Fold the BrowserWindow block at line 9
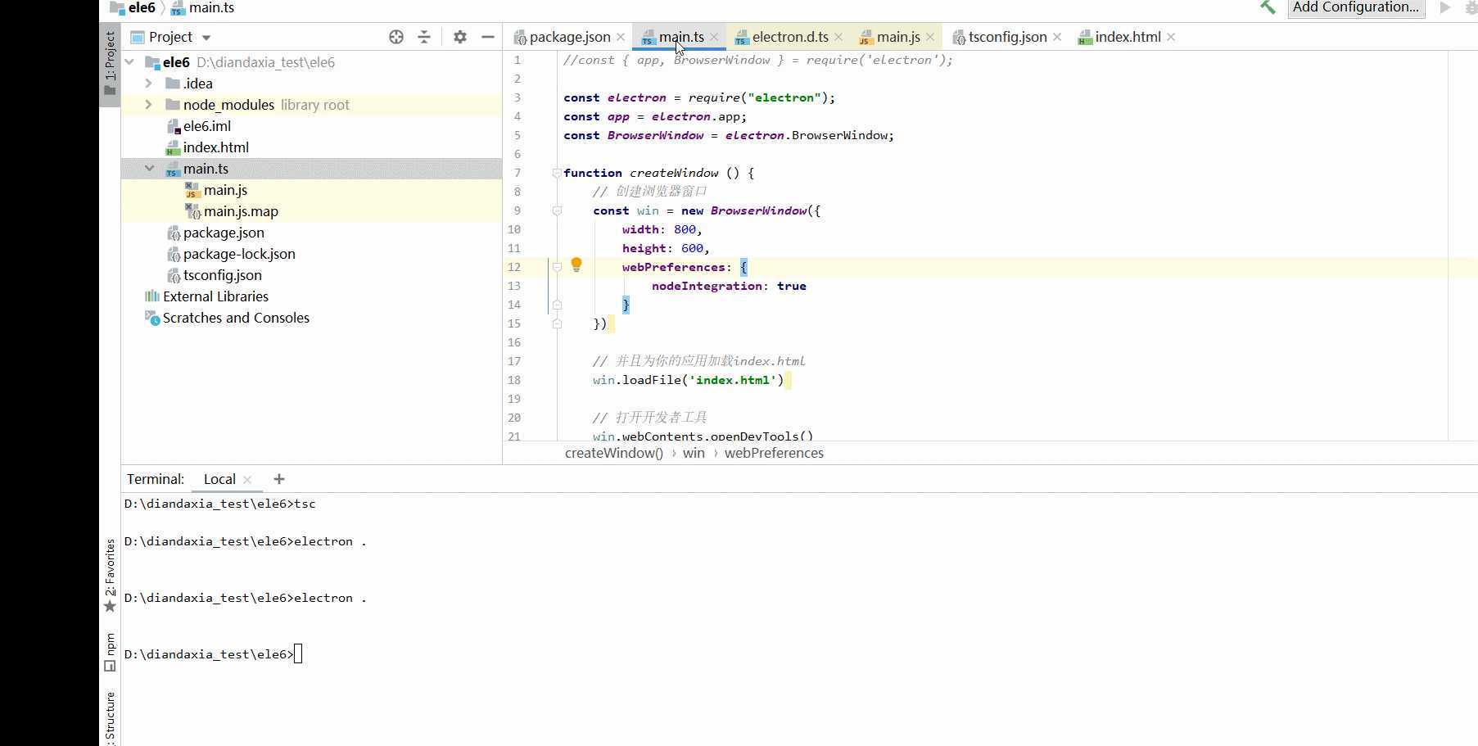Viewport: 1478px width, 746px height. point(557,210)
